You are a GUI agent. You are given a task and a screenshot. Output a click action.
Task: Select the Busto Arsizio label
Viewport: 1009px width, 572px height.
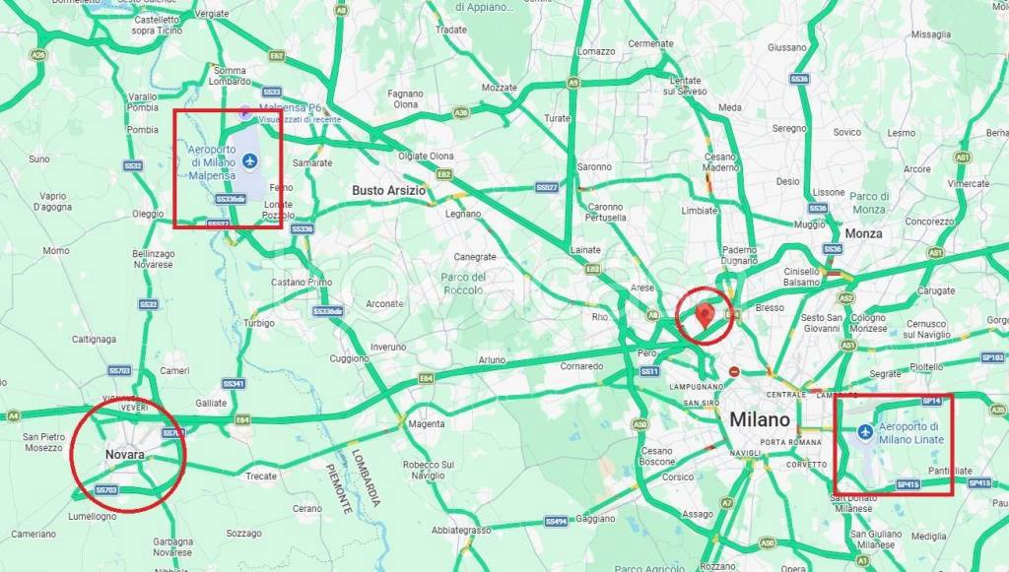[x=388, y=190]
